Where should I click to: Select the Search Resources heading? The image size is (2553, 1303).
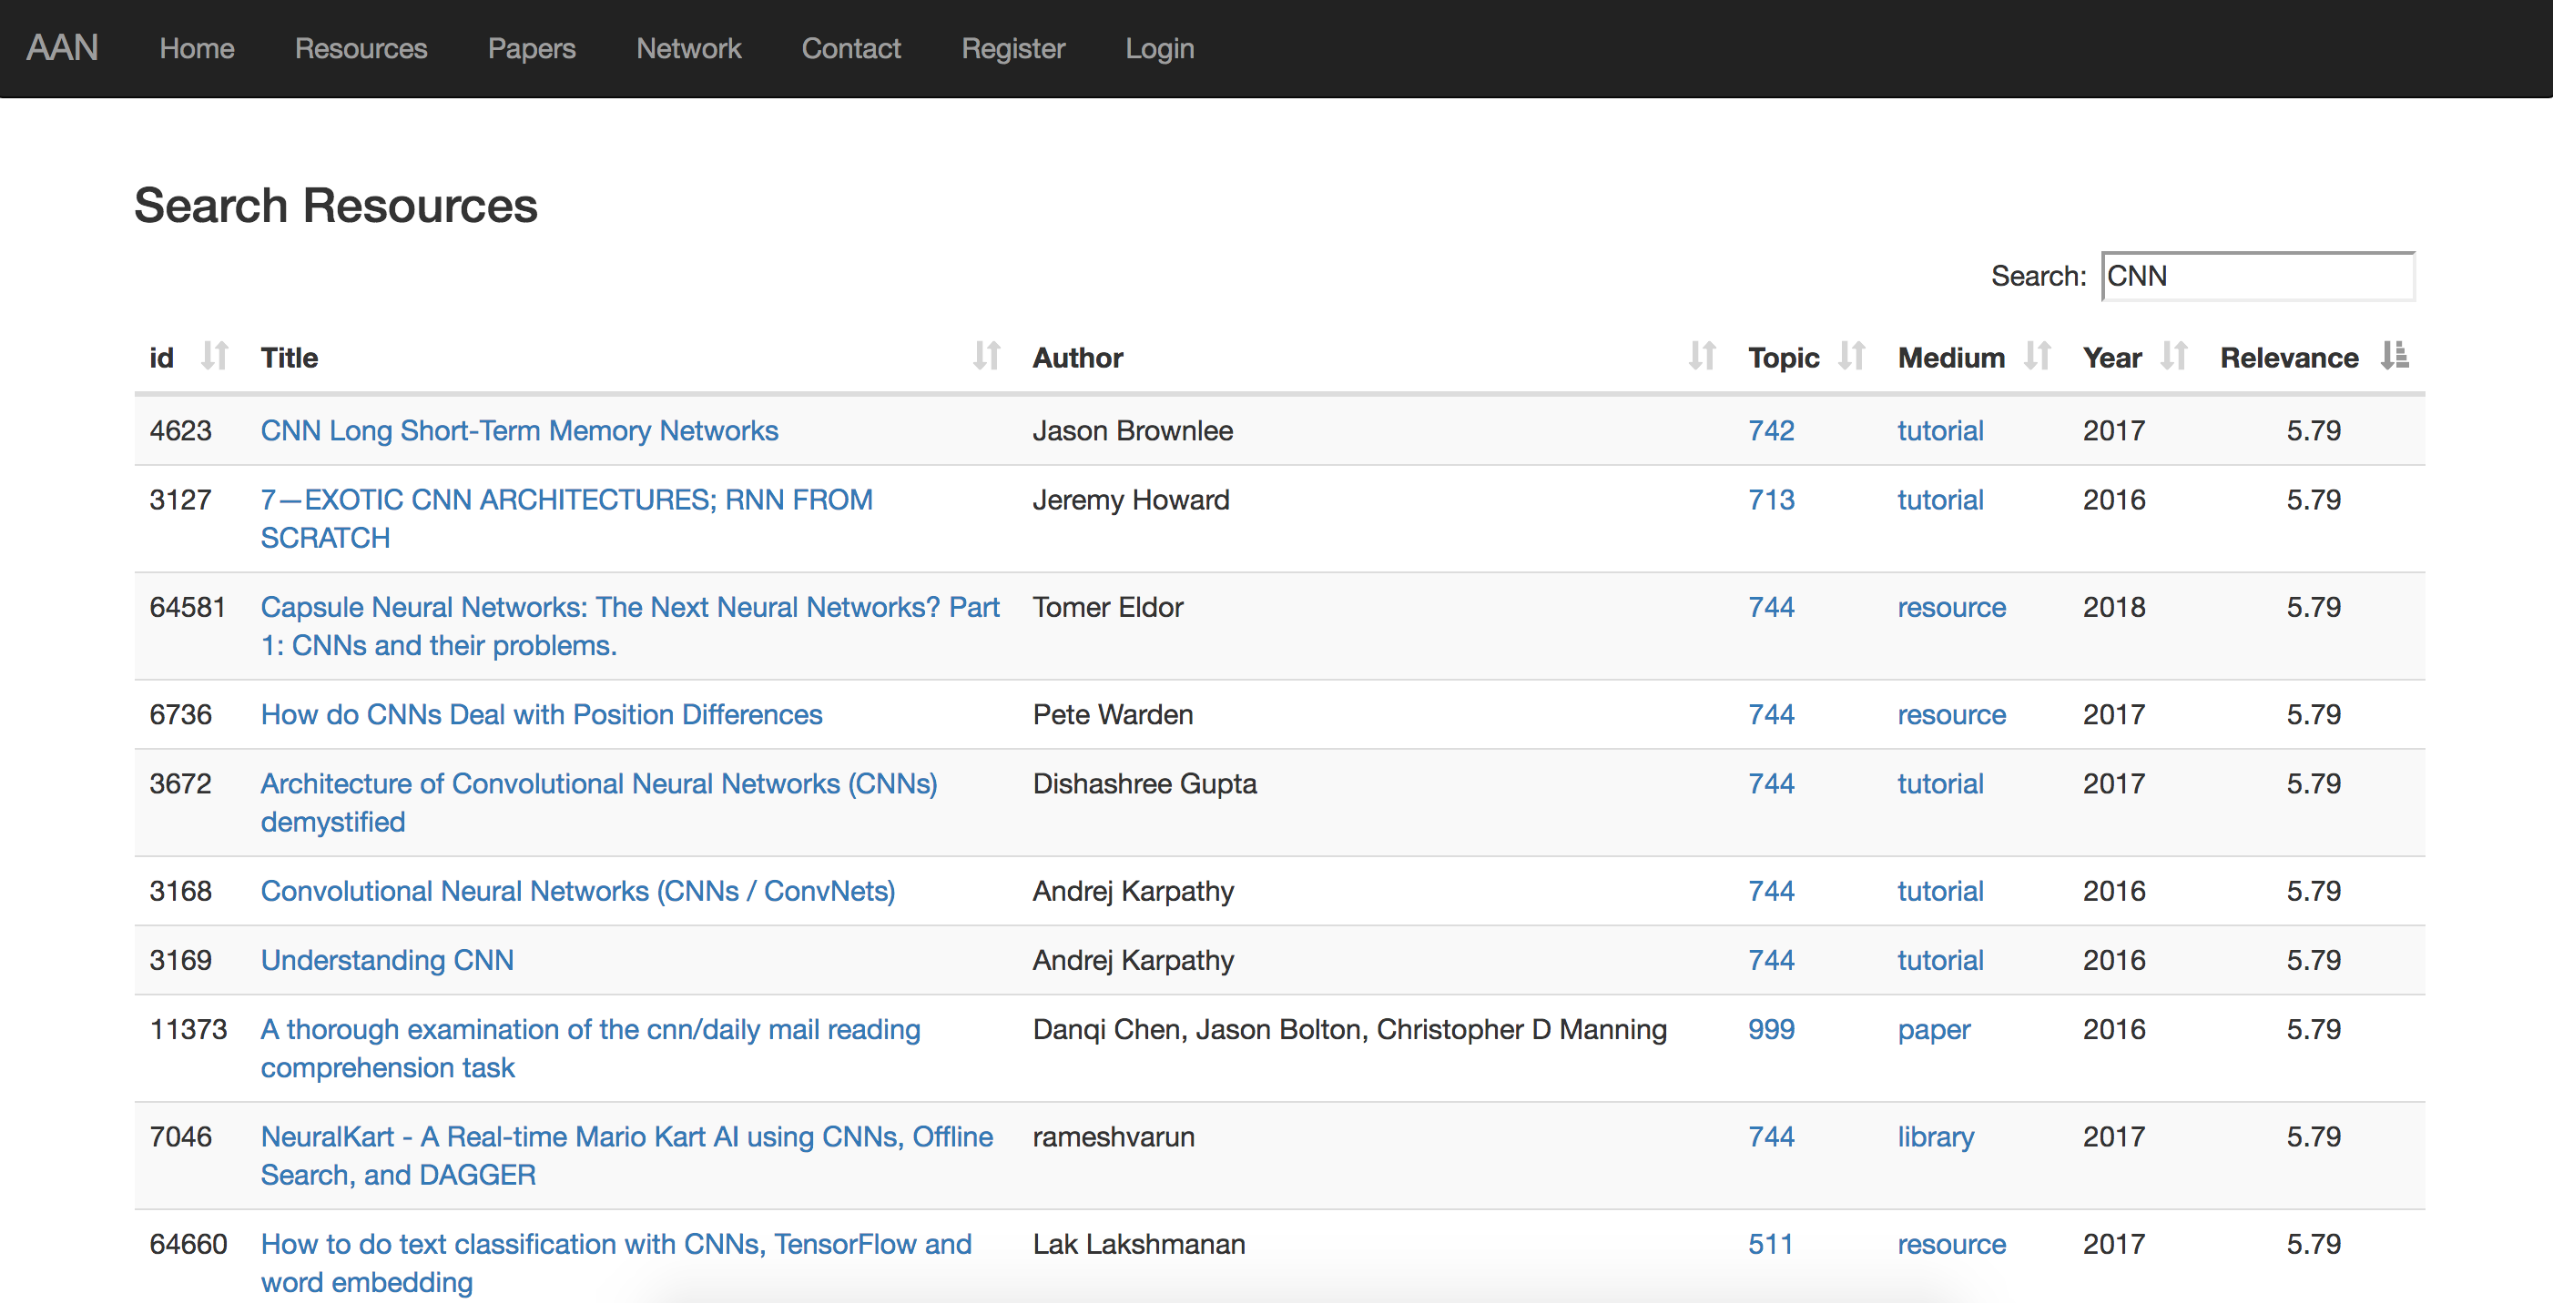[x=336, y=205]
